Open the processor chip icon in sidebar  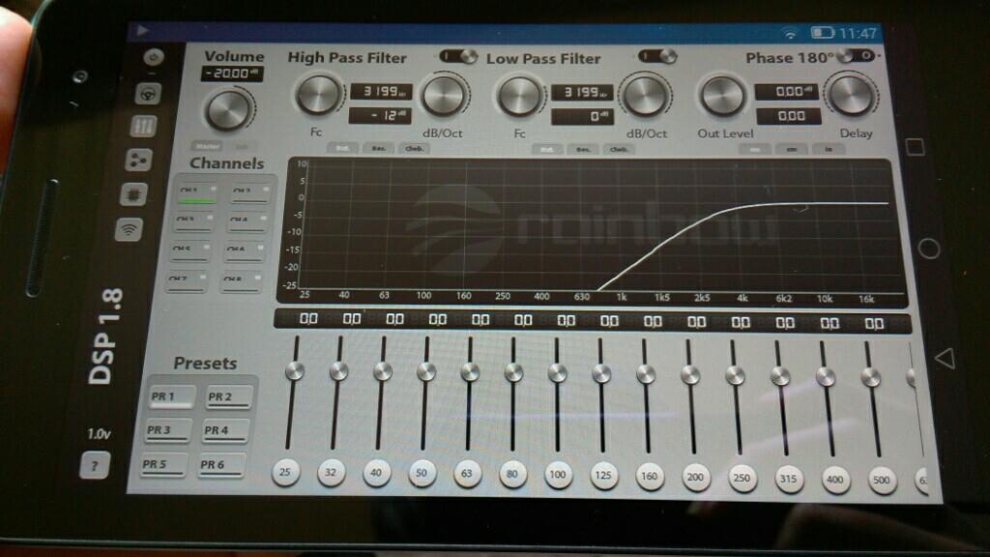pos(133,193)
